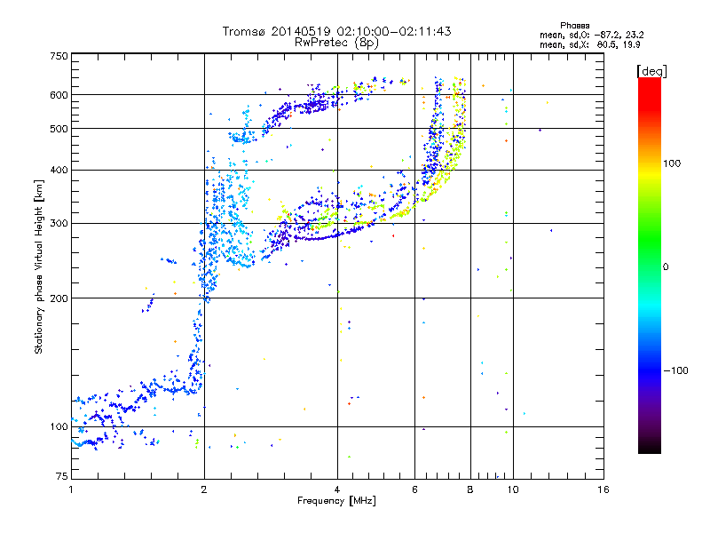The width and height of the screenshot is (710, 533).
Task: Click the x-axis tick label '8'
Action: click(470, 489)
